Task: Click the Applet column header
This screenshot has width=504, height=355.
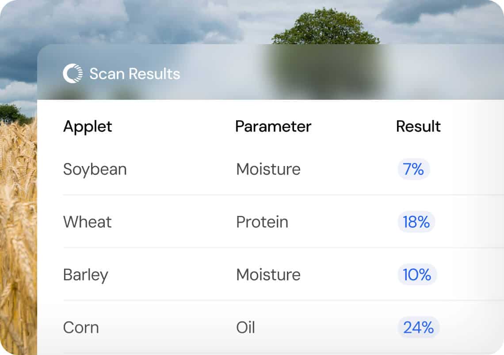Action: [x=88, y=127]
